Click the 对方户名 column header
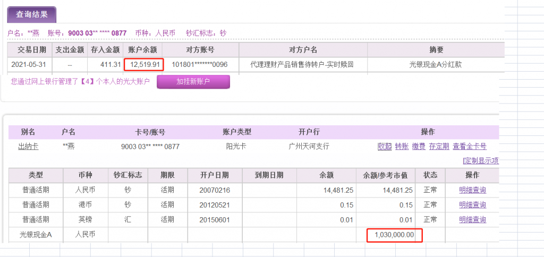 click(x=303, y=50)
